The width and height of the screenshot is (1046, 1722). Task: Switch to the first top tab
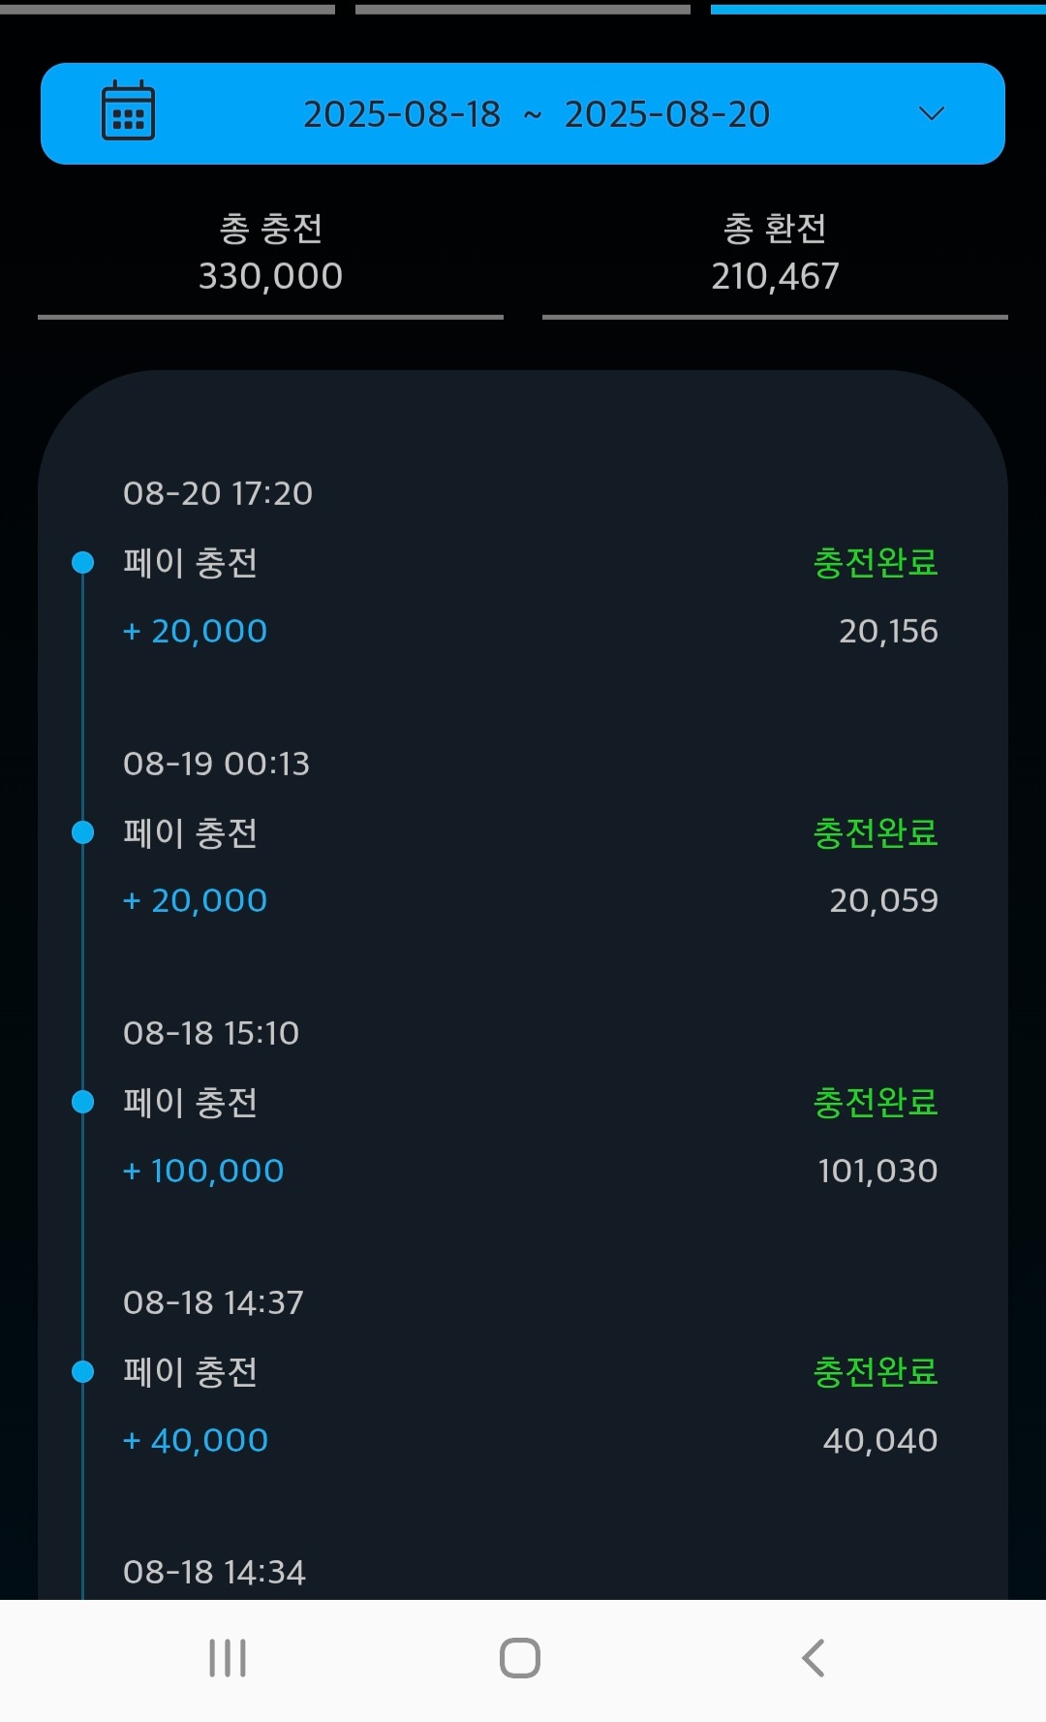point(168,10)
